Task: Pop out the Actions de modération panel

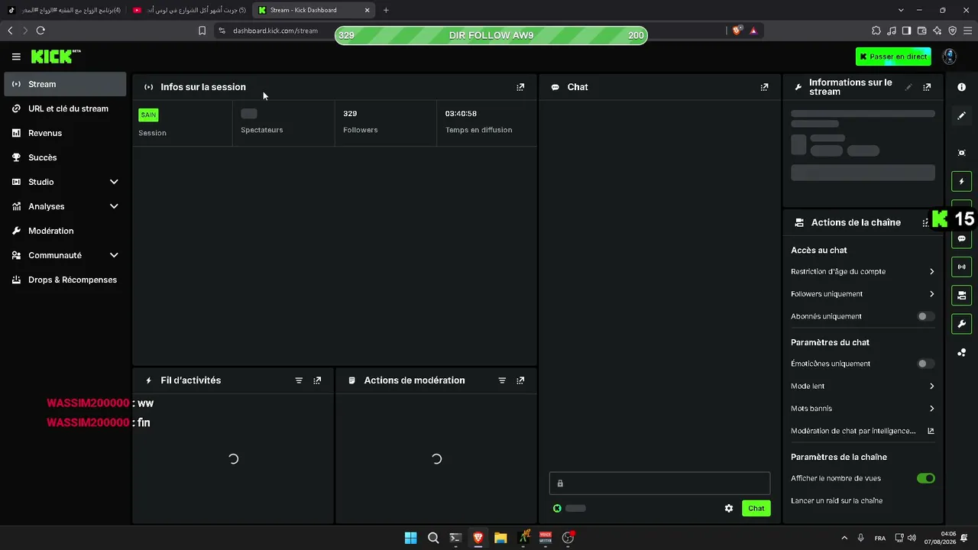Action: click(520, 380)
